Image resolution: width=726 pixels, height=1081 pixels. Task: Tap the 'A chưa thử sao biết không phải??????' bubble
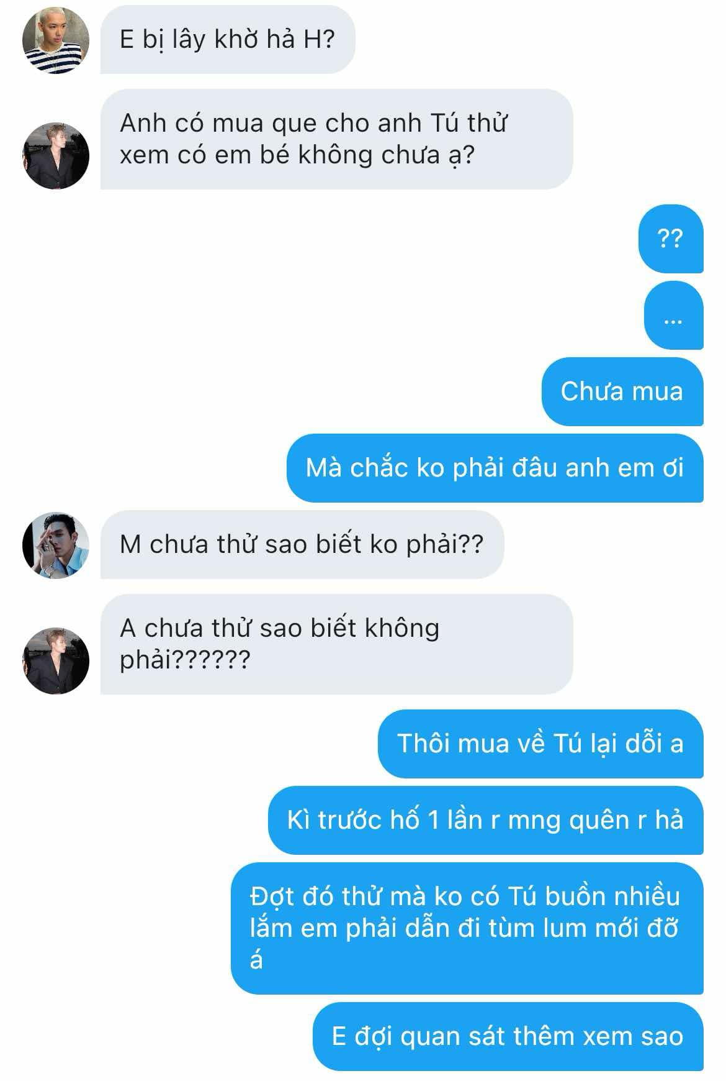[x=336, y=644]
